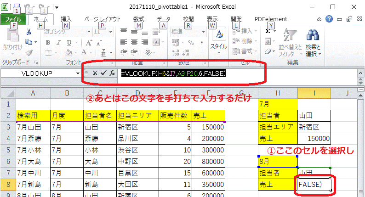Click the Cut scissors icon

pyautogui.click(x=29, y=32)
